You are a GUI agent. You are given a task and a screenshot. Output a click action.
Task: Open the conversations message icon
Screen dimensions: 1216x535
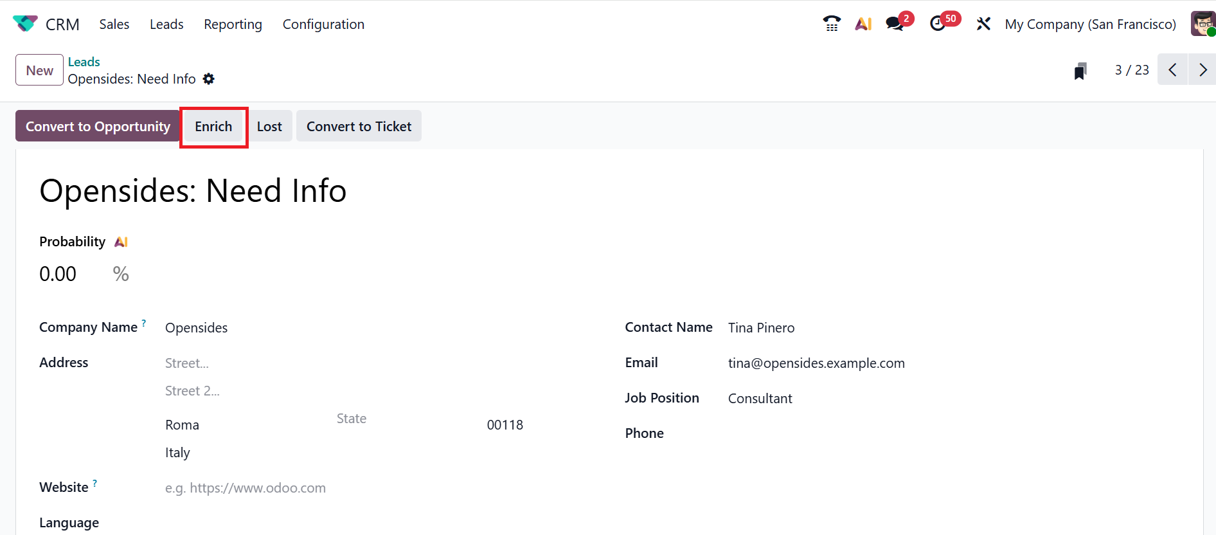coord(894,24)
